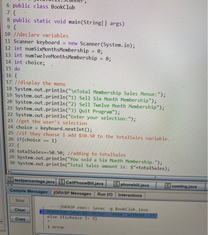This screenshot has height=235, width=208.
Task: Select the highlighted BookClub.java:42 error line
Action: 98,213
